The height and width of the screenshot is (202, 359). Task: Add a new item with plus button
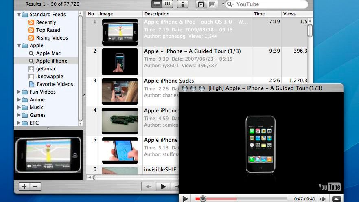tap(24, 187)
